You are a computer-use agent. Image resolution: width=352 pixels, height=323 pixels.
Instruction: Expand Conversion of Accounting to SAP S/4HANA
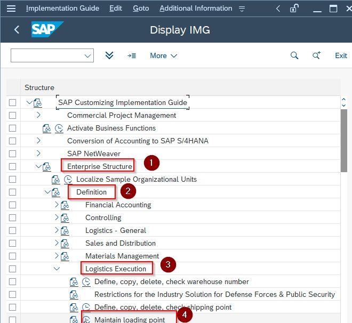coord(38,141)
